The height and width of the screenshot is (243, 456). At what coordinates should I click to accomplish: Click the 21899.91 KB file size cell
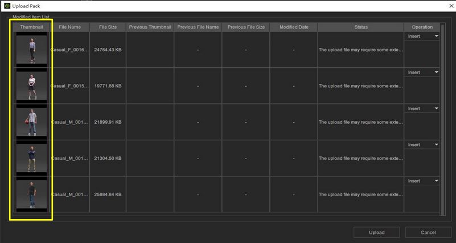point(108,122)
